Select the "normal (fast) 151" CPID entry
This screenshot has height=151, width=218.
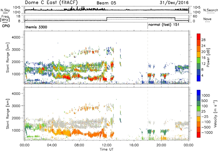tap(164, 25)
